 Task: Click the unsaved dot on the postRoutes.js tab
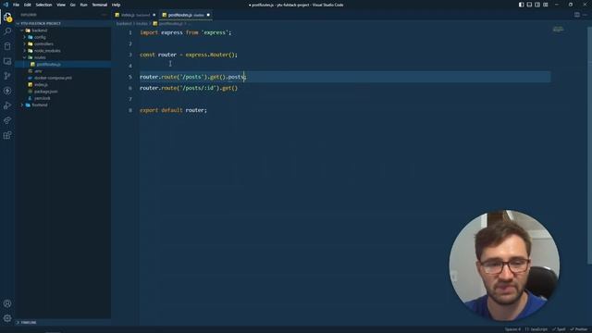pos(208,15)
